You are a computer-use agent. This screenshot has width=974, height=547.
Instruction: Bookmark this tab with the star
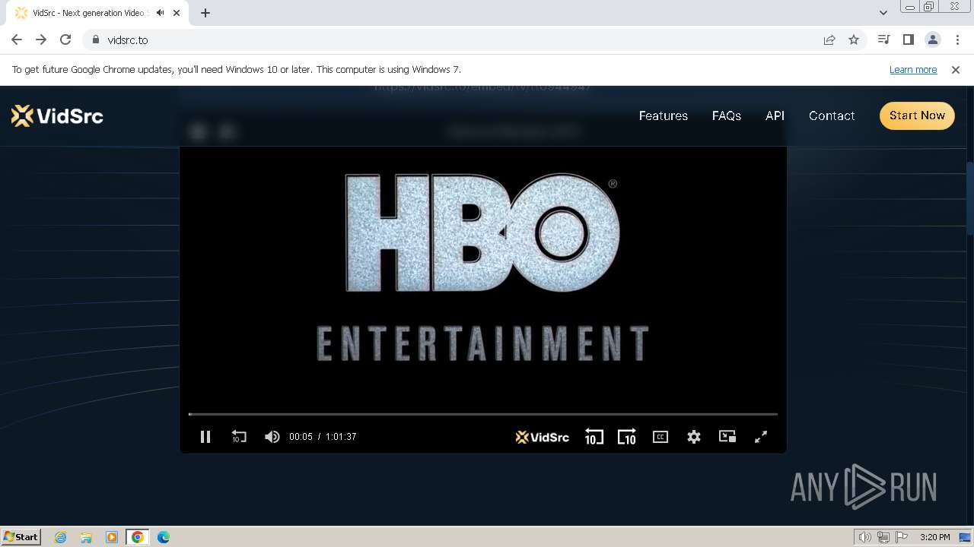pos(854,40)
